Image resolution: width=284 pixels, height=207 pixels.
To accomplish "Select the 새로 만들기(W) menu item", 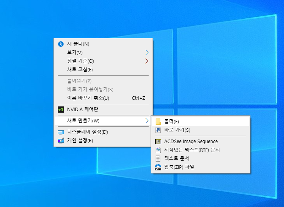I will tap(103, 121).
